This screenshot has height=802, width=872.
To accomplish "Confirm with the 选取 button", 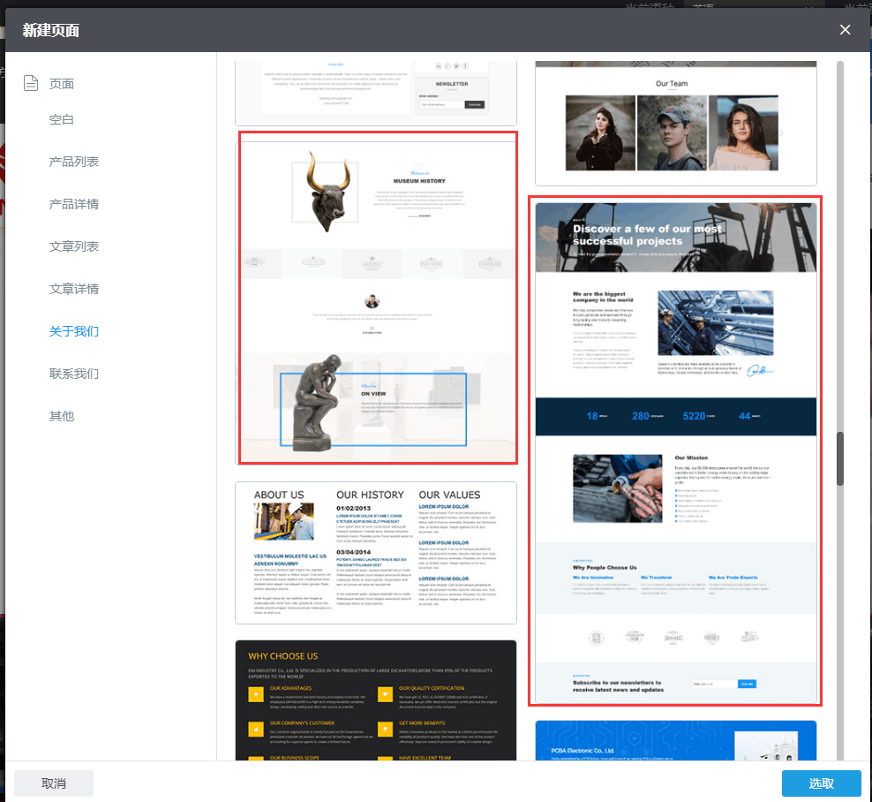I will (821, 783).
